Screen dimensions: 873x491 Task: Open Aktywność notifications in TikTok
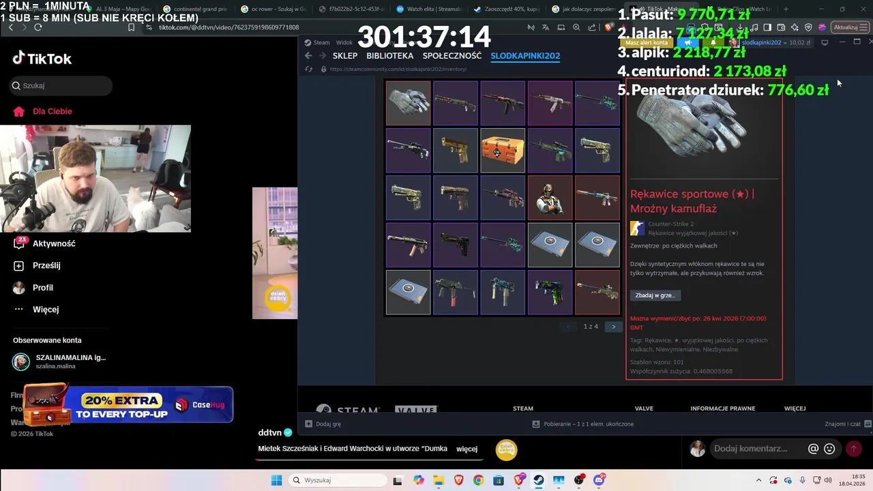click(44, 243)
